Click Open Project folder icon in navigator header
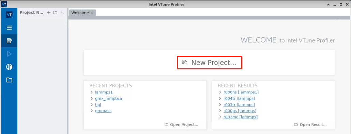The width and height of the screenshot is (351, 134). pos(55,13)
